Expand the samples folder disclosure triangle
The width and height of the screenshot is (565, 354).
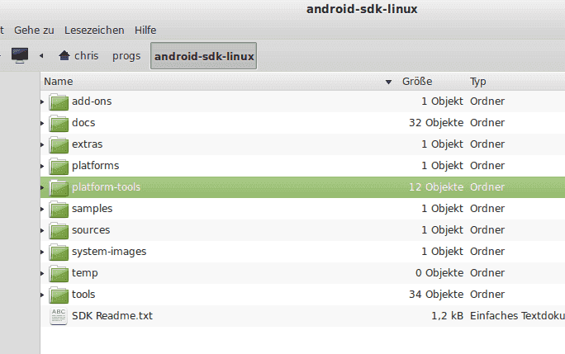click(42, 209)
